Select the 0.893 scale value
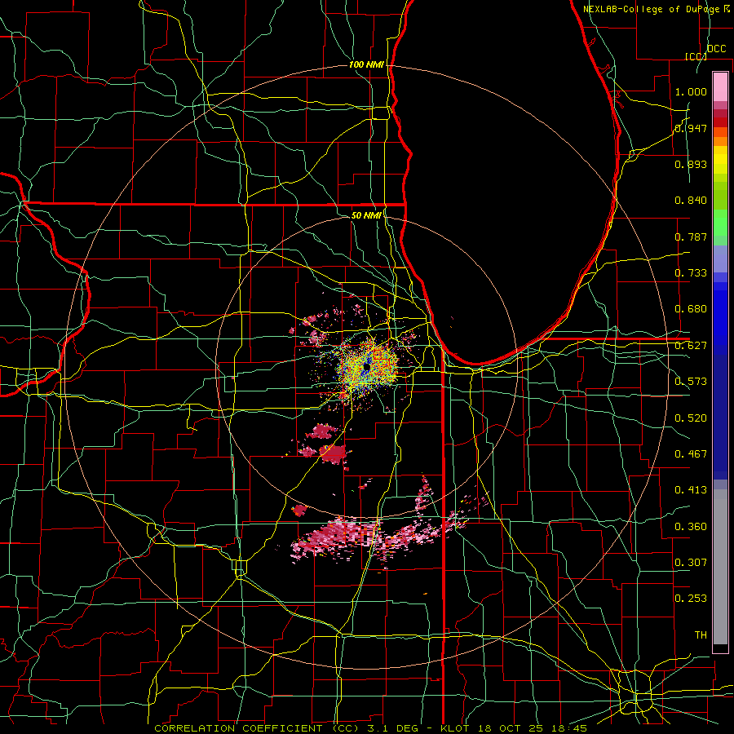Image resolution: width=734 pixels, height=734 pixels. [x=691, y=164]
